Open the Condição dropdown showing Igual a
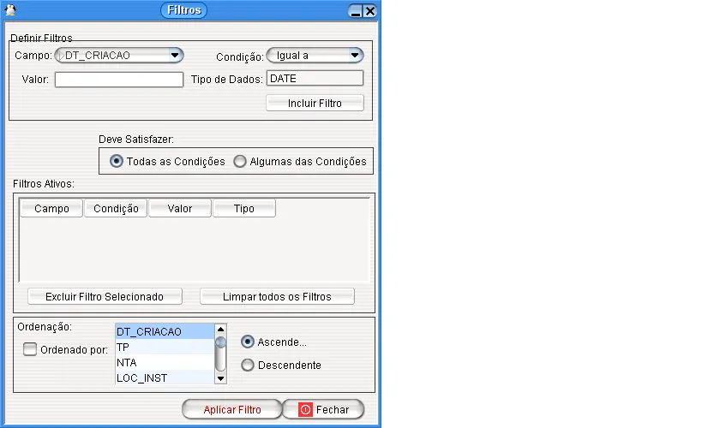 coord(315,56)
